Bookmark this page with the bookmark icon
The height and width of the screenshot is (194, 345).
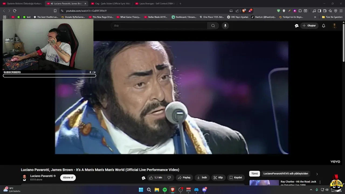point(55,11)
